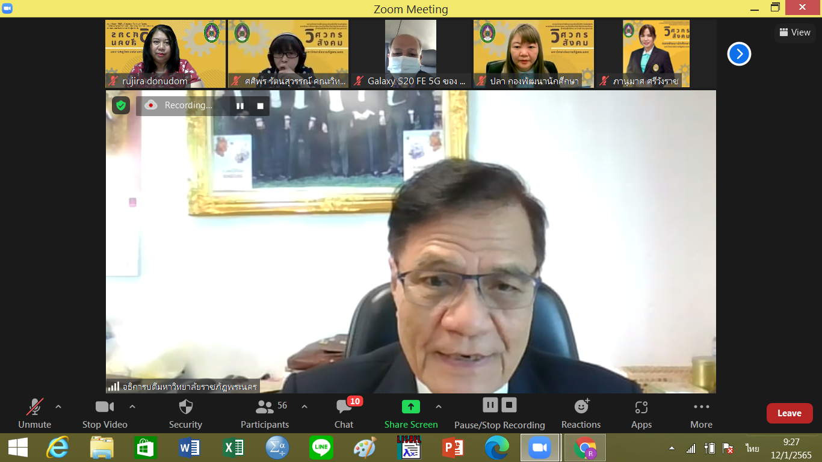The height and width of the screenshot is (462, 822).
Task: Expand audio options arrow beside Unmute
Action: (x=58, y=407)
